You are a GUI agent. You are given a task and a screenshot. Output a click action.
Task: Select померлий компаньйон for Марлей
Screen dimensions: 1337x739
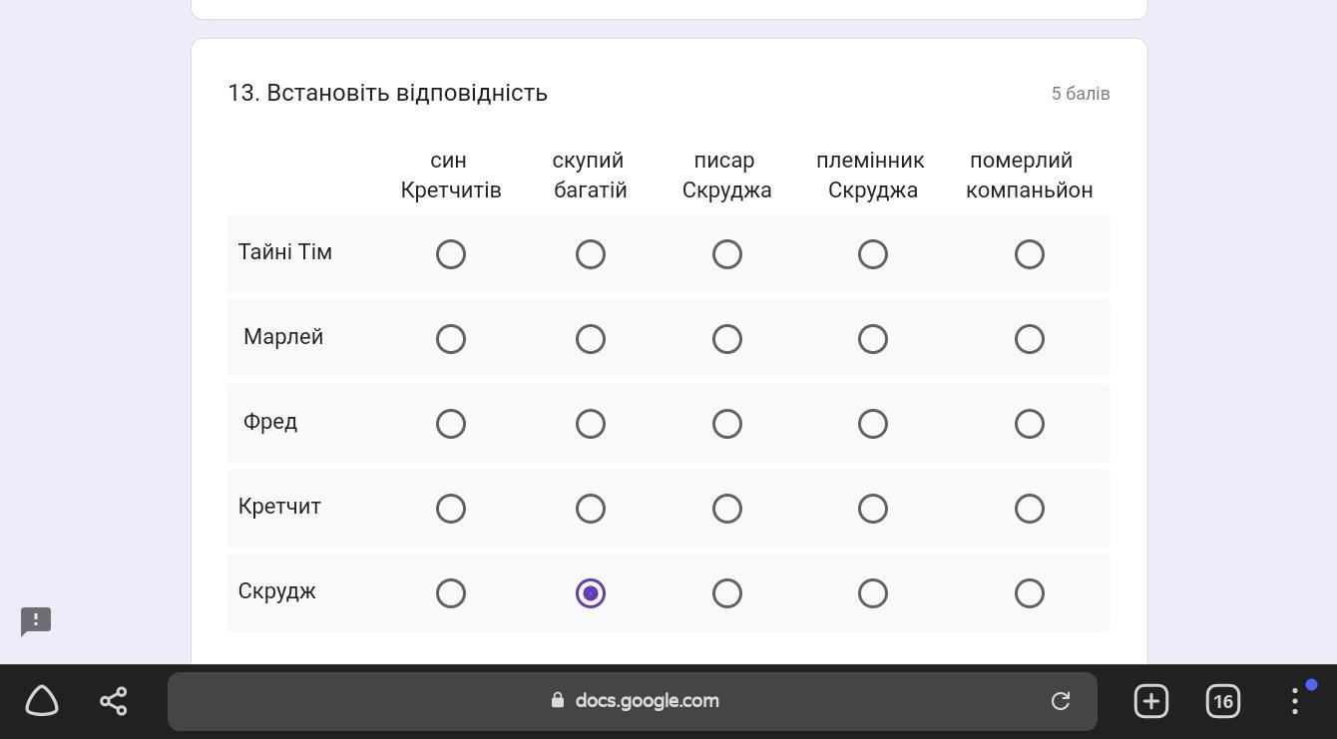pos(1030,339)
